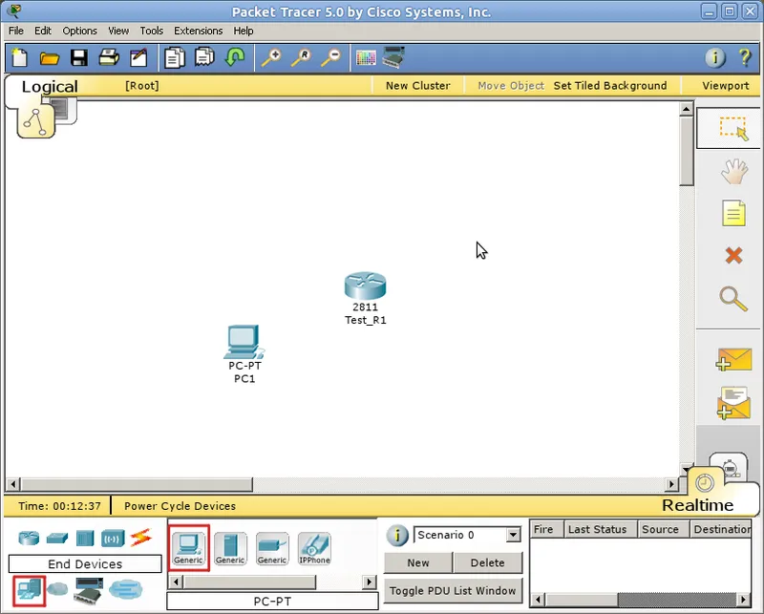Click the scenario info i icon

397,535
